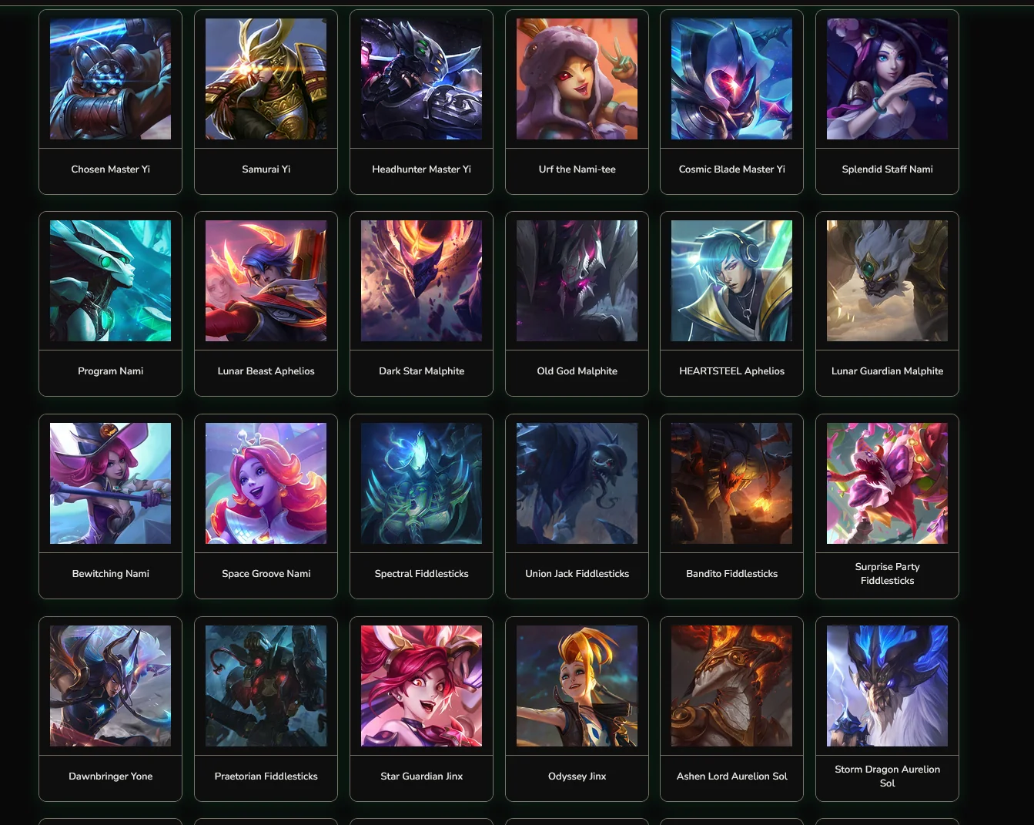Screen dimensions: 1034x825
Task: Open the Urf the Nami-tee skin image
Action: (x=577, y=79)
